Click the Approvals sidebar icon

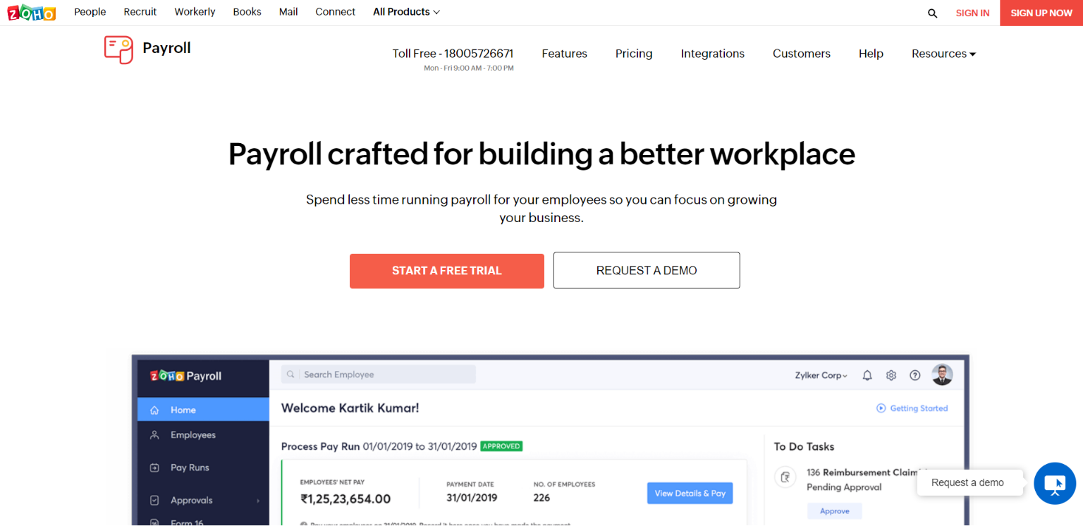154,500
